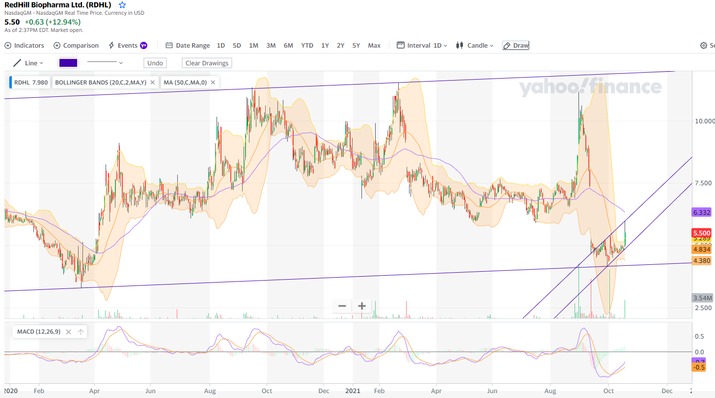Image resolution: width=715 pixels, height=398 pixels.
Task: Click the 4.834 price tag
Action: click(701, 250)
